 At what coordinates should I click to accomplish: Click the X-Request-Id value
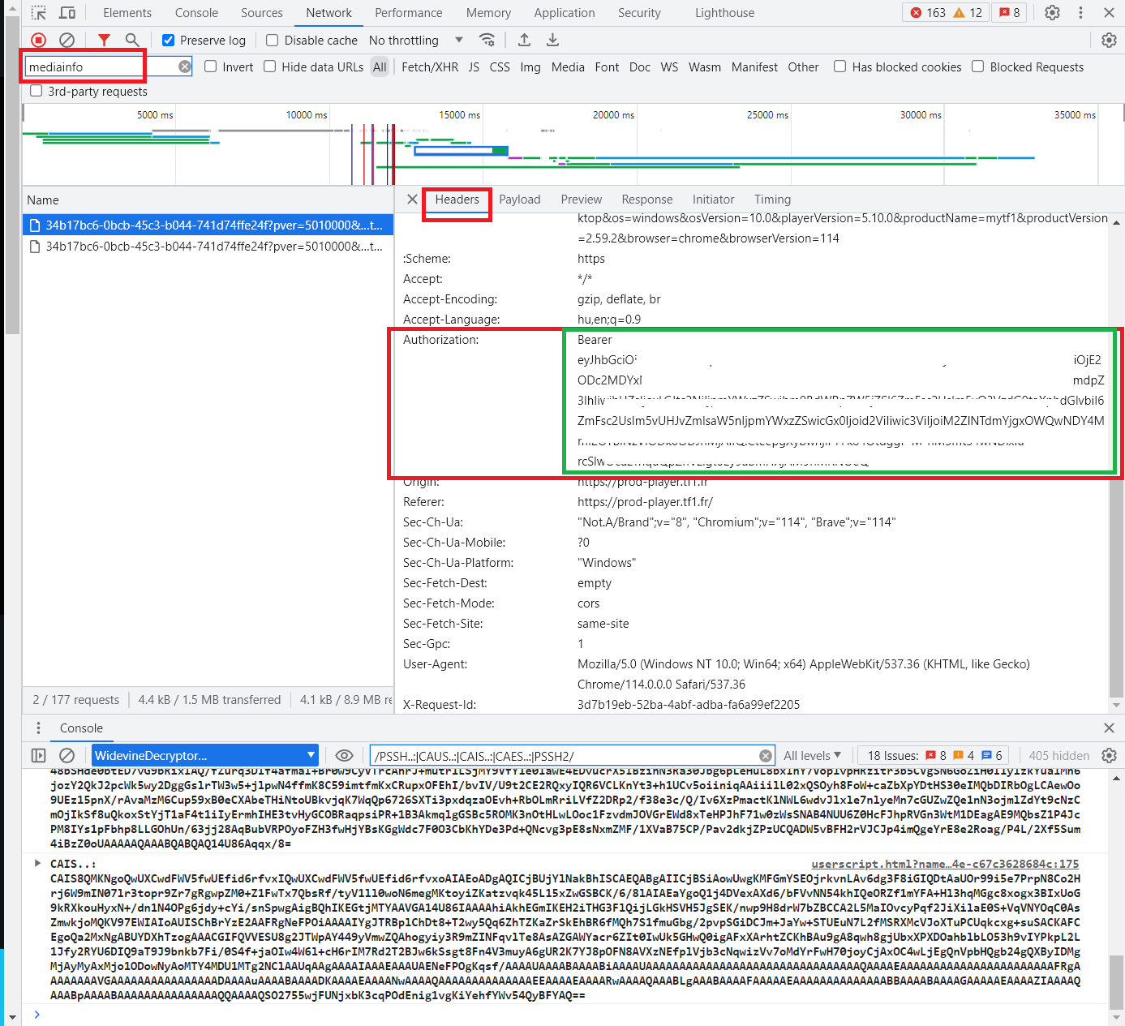tap(689, 705)
